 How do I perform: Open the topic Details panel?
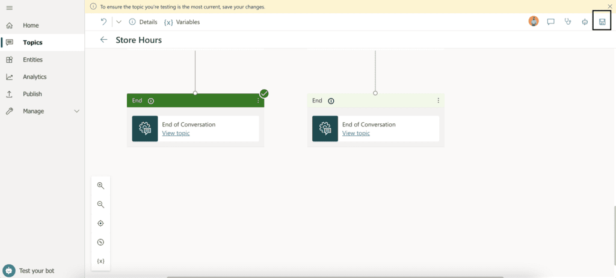143,22
